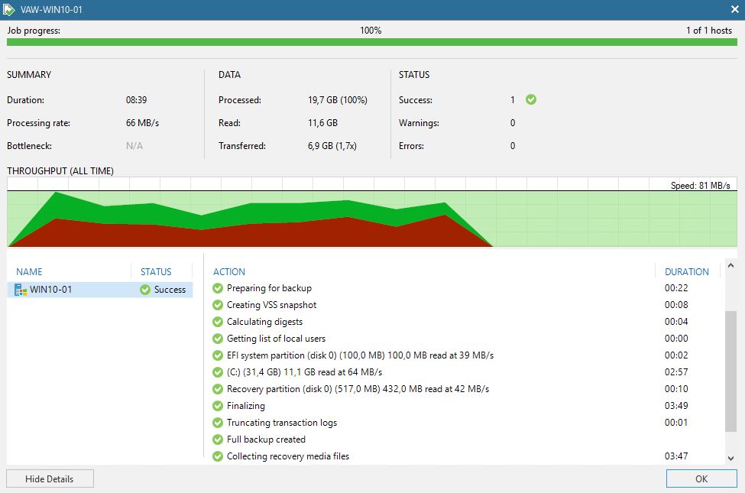Click the Success status icon for WIN10-01

[x=145, y=290]
